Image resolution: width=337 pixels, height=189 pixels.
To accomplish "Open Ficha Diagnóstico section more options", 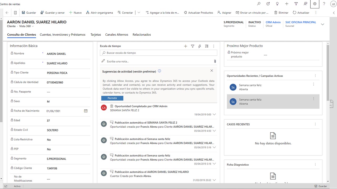I will point(315,165).
